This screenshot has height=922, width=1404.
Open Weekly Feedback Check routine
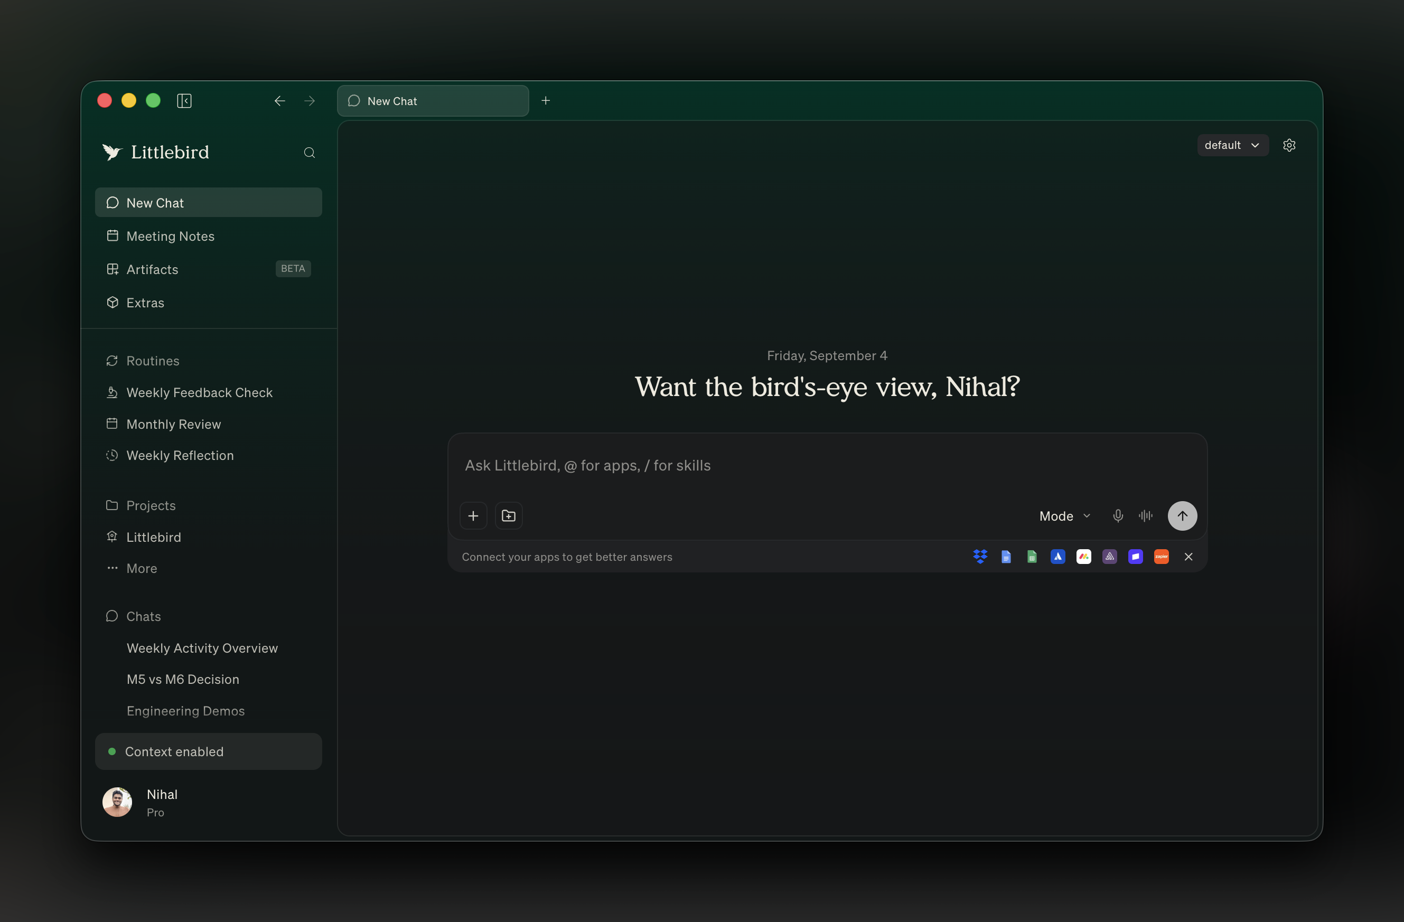[208, 393]
